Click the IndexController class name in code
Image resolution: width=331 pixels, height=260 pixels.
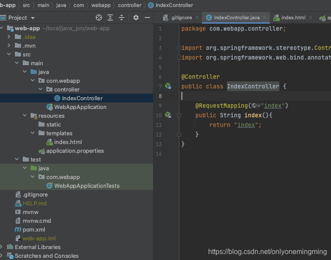tap(253, 86)
